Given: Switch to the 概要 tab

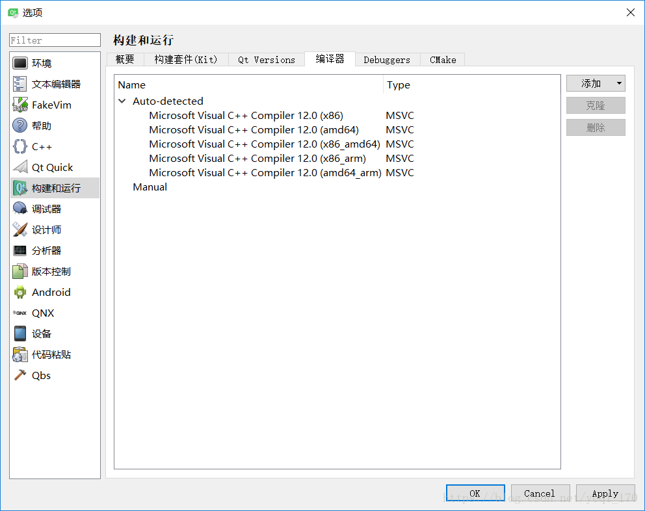Looking at the screenshot, I should click(x=125, y=60).
